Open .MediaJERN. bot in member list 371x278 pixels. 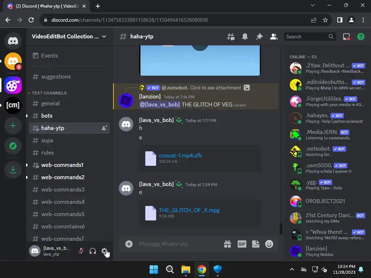pos(327,135)
